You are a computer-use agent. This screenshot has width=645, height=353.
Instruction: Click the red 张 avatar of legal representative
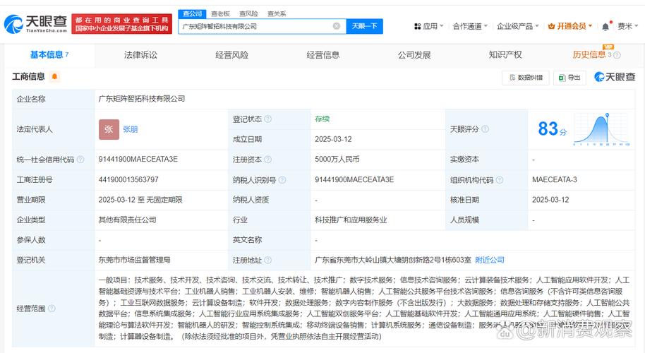pyautogui.click(x=109, y=129)
